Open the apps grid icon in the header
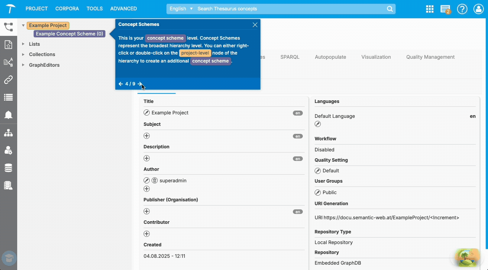The width and height of the screenshot is (488, 270). pyautogui.click(x=429, y=8)
